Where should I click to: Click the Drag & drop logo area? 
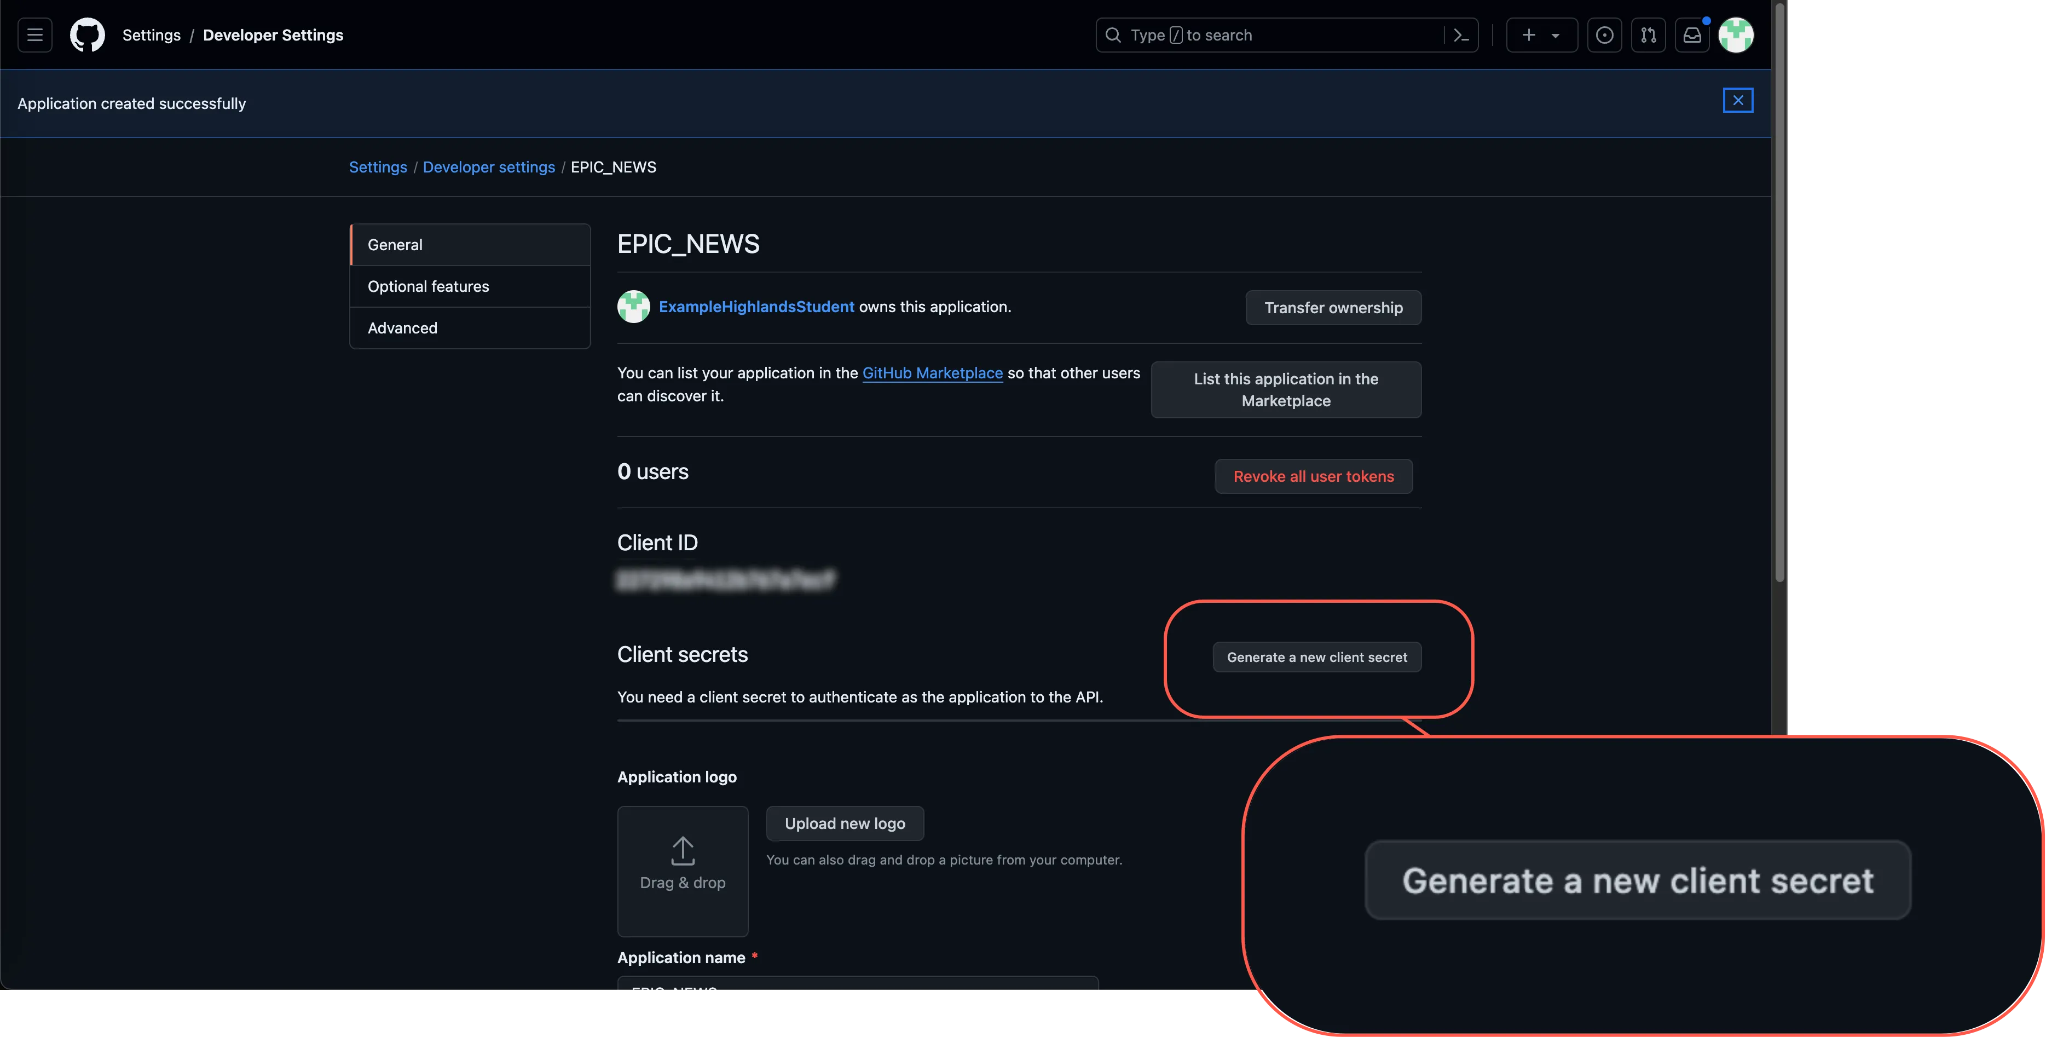click(683, 872)
